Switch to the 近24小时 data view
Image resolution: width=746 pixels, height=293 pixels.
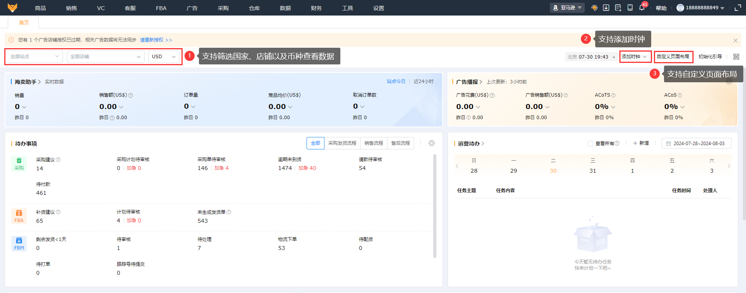click(x=423, y=81)
